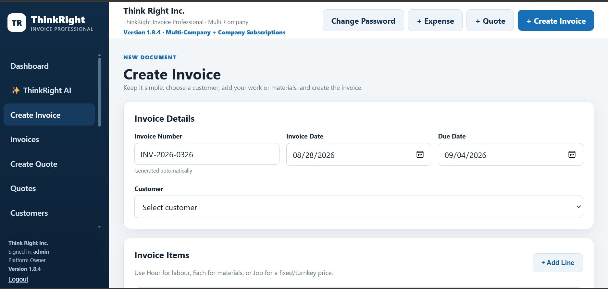Click the "Invoice Items" section heading

[162, 255]
